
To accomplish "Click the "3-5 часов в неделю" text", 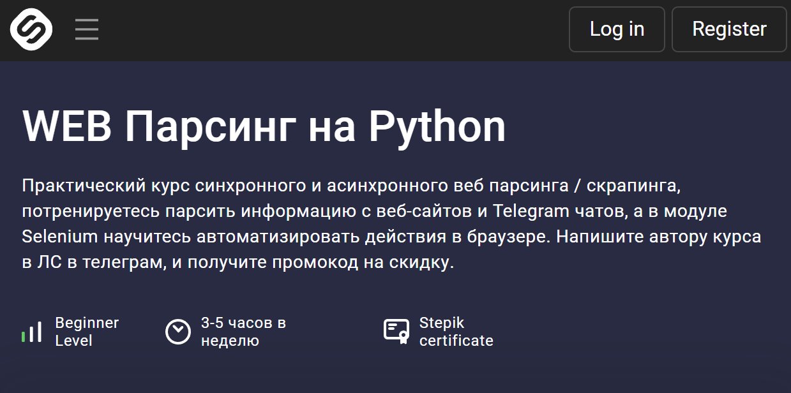I will click(243, 332).
